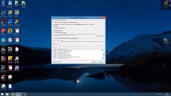Screen dimensions: 171x96
Task: Click into the Configuration file path field
Action: [79, 35]
